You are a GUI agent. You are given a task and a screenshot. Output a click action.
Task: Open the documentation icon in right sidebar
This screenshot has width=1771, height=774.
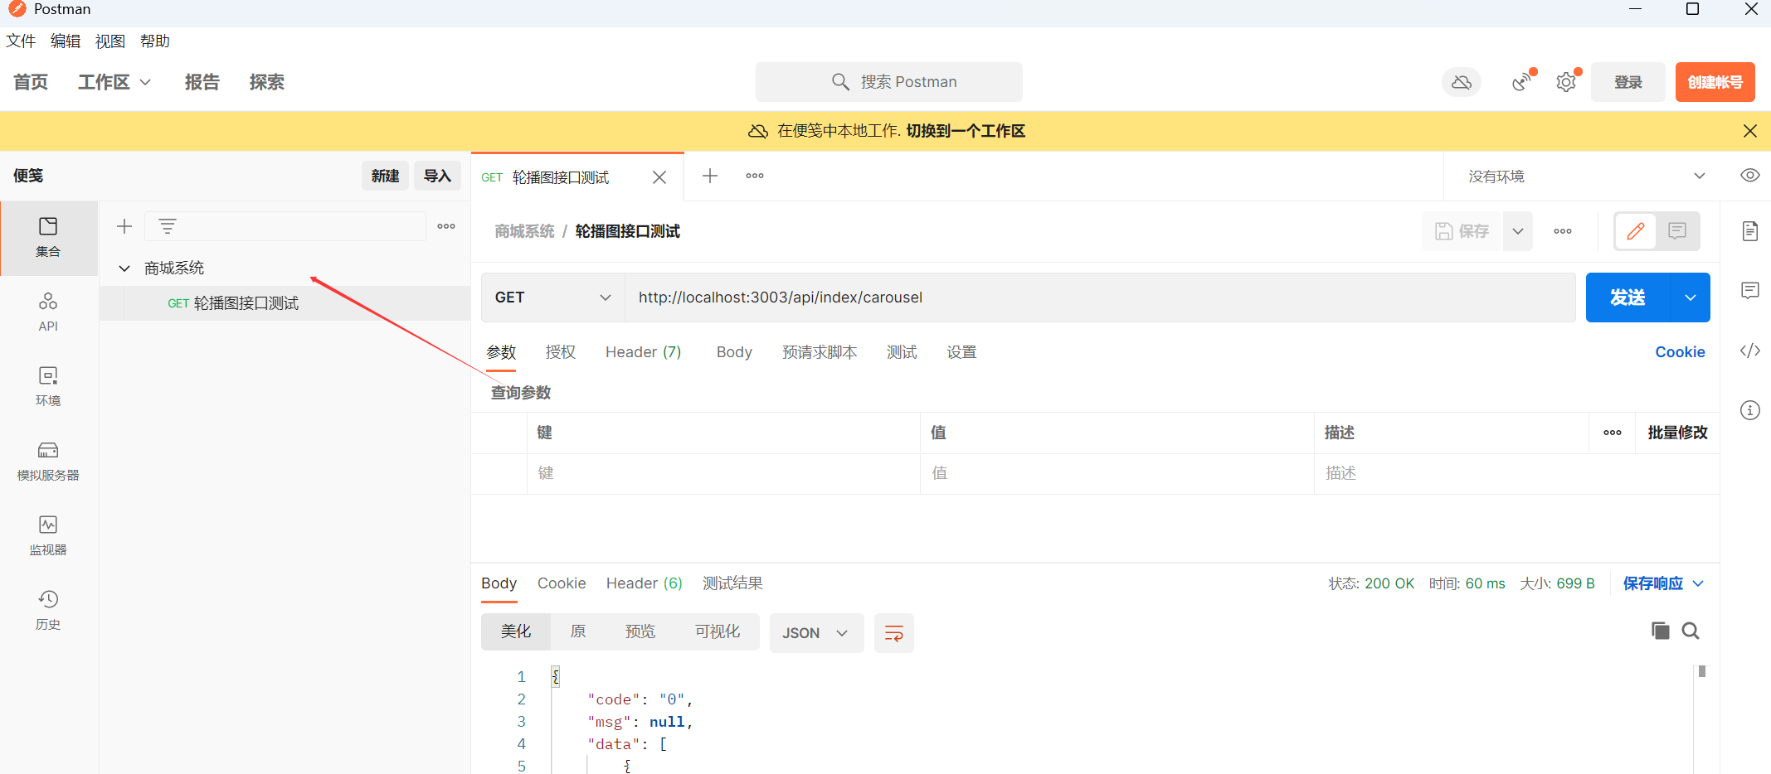click(1750, 231)
